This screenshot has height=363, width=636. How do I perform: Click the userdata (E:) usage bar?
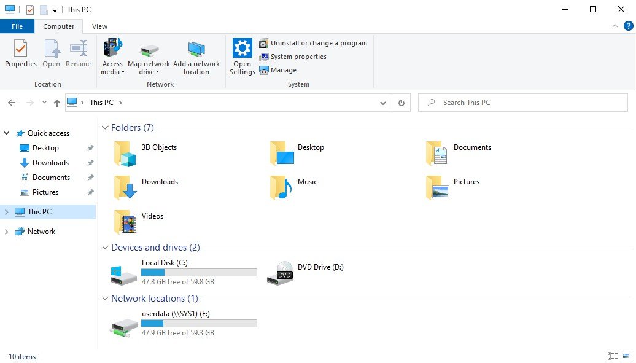199,324
